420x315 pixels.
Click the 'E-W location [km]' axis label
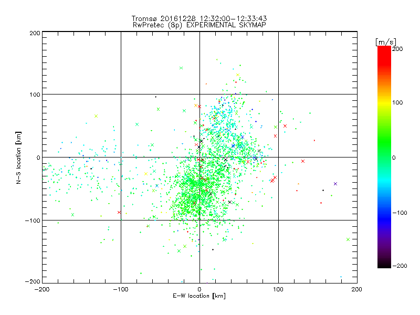(x=199, y=296)
